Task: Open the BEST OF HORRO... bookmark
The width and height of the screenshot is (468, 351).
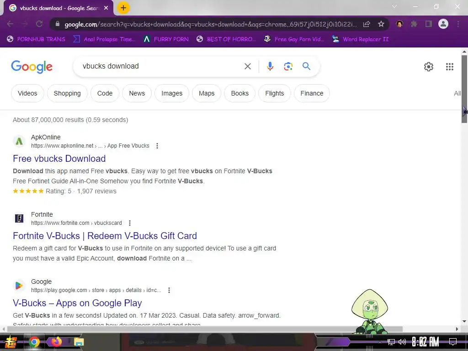Action: click(x=226, y=39)
